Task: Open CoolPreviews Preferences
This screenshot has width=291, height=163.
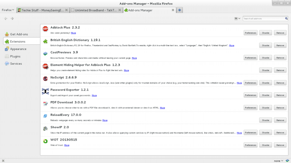Action: click(250, 58)
